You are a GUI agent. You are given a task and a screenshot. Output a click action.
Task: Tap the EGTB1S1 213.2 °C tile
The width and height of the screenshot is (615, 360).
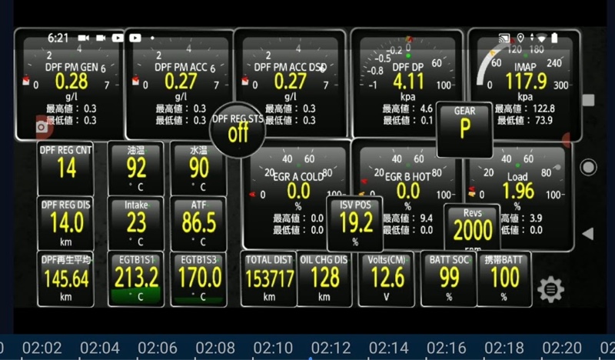pos(136,278)
